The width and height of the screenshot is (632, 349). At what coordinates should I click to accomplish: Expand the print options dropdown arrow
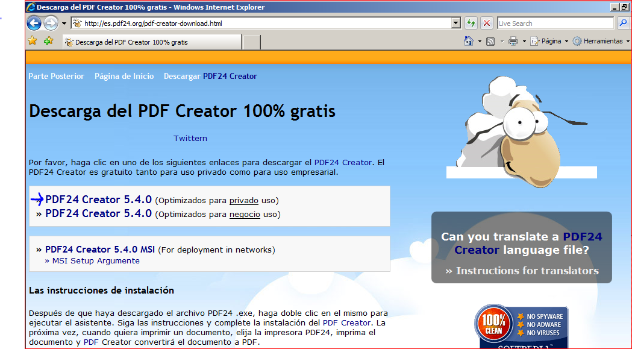point(524,42)
